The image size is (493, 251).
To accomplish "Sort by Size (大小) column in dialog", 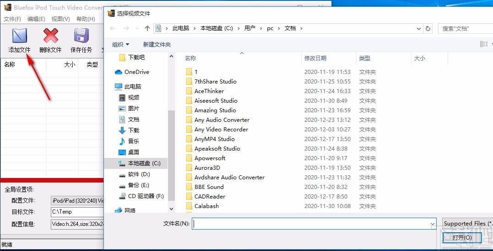I will click(420, 58).
